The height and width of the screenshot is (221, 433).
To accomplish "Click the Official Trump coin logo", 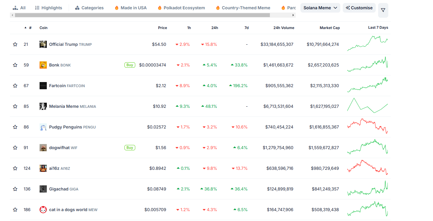I will tap(43, 44).
